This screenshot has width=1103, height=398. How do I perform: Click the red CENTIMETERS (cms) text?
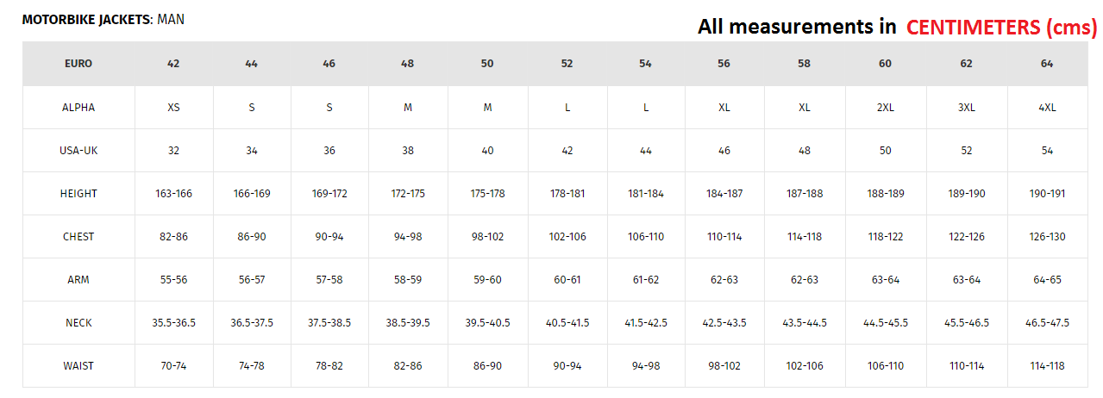(x=1000, y=28)
